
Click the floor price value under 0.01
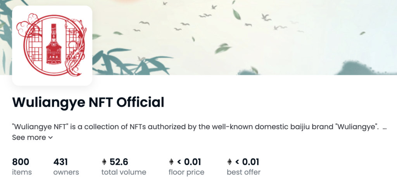click(190, 162)
